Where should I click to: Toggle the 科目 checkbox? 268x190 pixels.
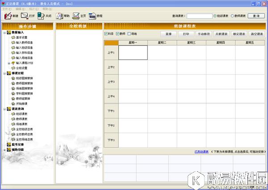tap(106, 34)
